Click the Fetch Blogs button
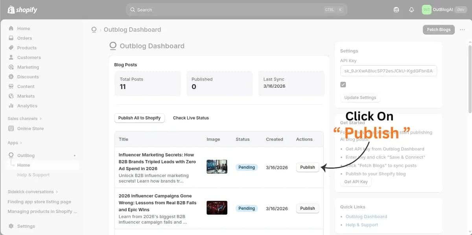The image size is (472, 235). [439, 30]
